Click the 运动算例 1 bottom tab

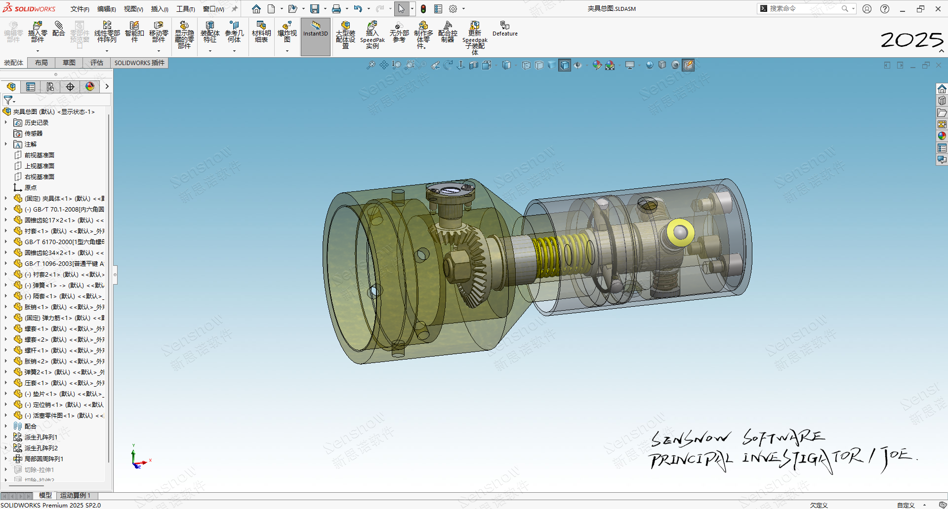pos(76,495)
